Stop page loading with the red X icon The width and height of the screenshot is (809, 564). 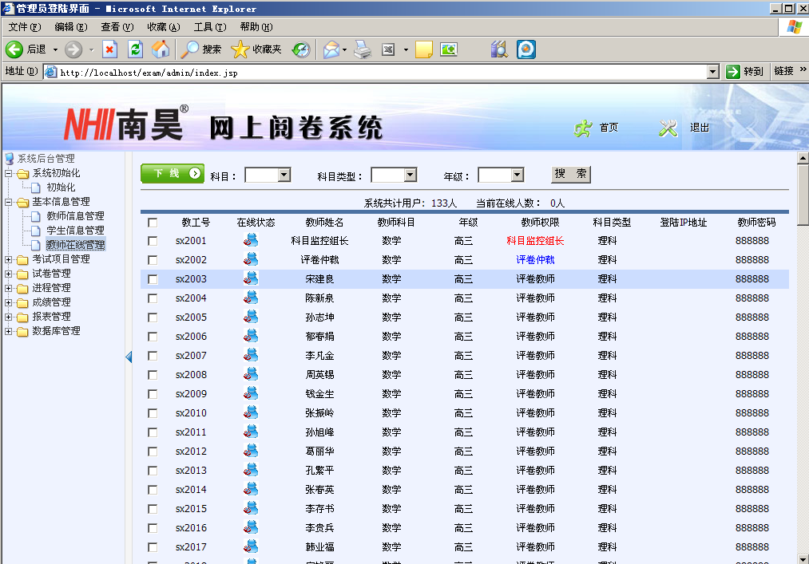(109, 49)
